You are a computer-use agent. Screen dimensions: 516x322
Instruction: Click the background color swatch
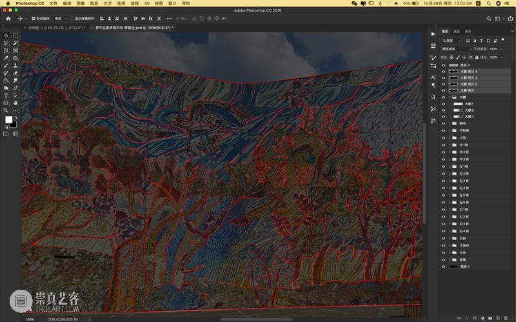[14, 125]
